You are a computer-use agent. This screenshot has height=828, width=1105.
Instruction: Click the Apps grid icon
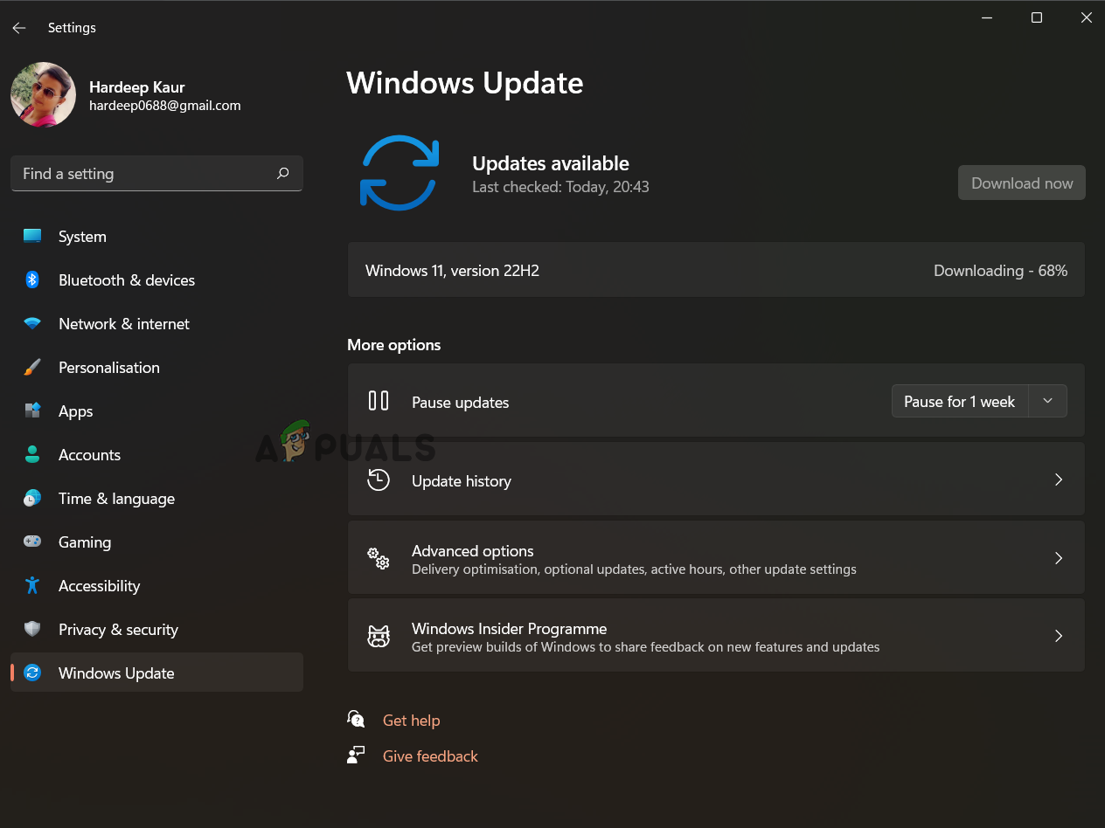pos(32,411)
